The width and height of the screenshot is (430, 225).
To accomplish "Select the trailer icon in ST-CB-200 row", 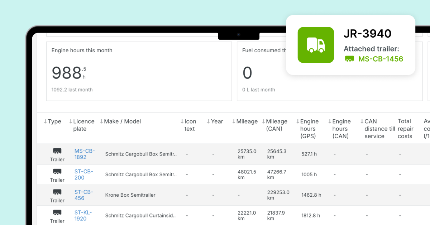I will [57, 172].
